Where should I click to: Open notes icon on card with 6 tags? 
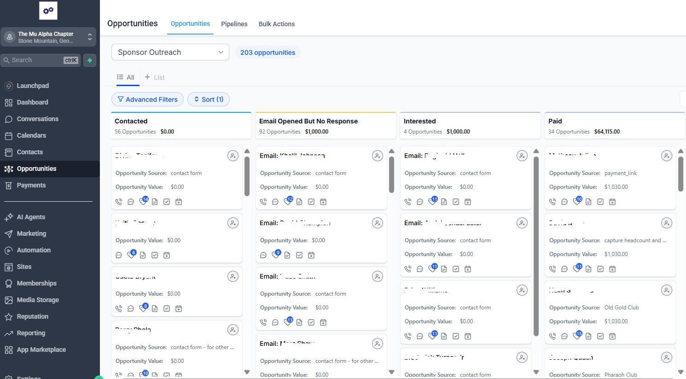[x=143, y=255]
